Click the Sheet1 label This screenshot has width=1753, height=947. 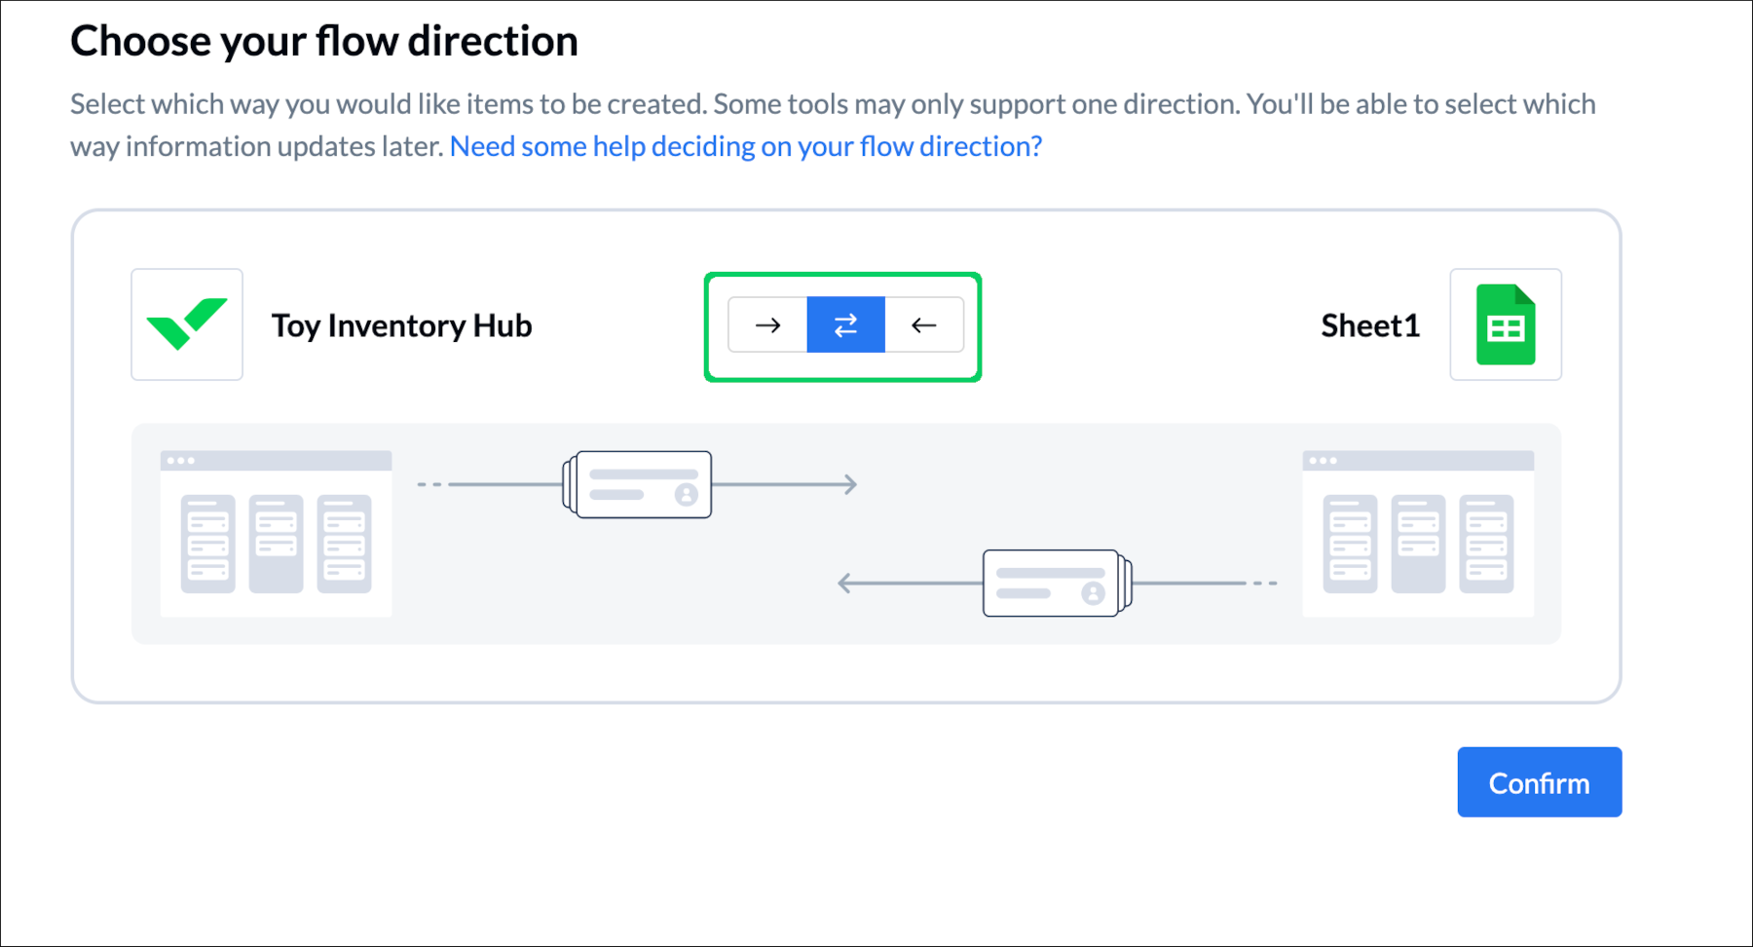[1370, 325]
